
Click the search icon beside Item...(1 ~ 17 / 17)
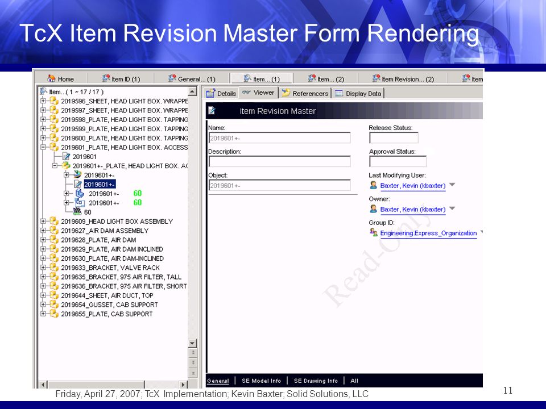pos(44,91)
